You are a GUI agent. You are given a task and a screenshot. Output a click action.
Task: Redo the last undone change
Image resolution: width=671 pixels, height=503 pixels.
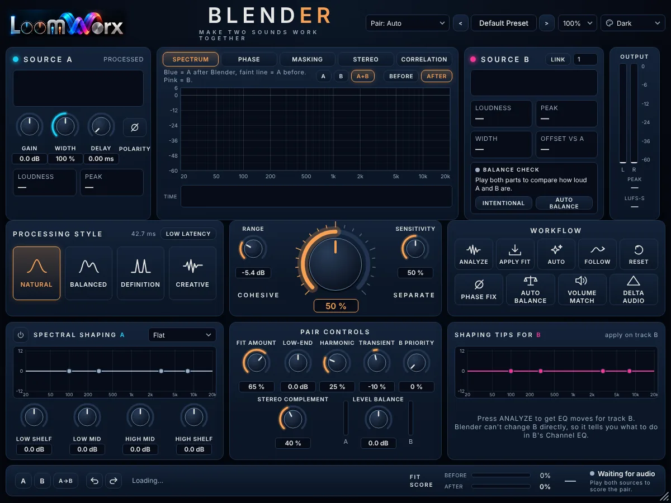click(114, 481)
